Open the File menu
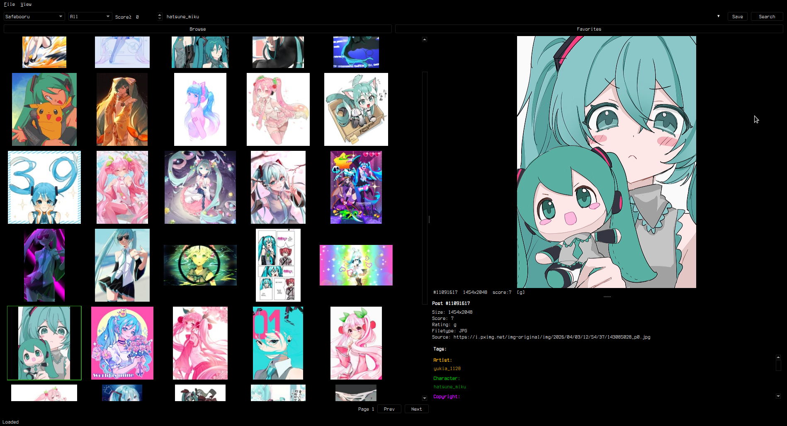The image size is (787, 426). 9,4
